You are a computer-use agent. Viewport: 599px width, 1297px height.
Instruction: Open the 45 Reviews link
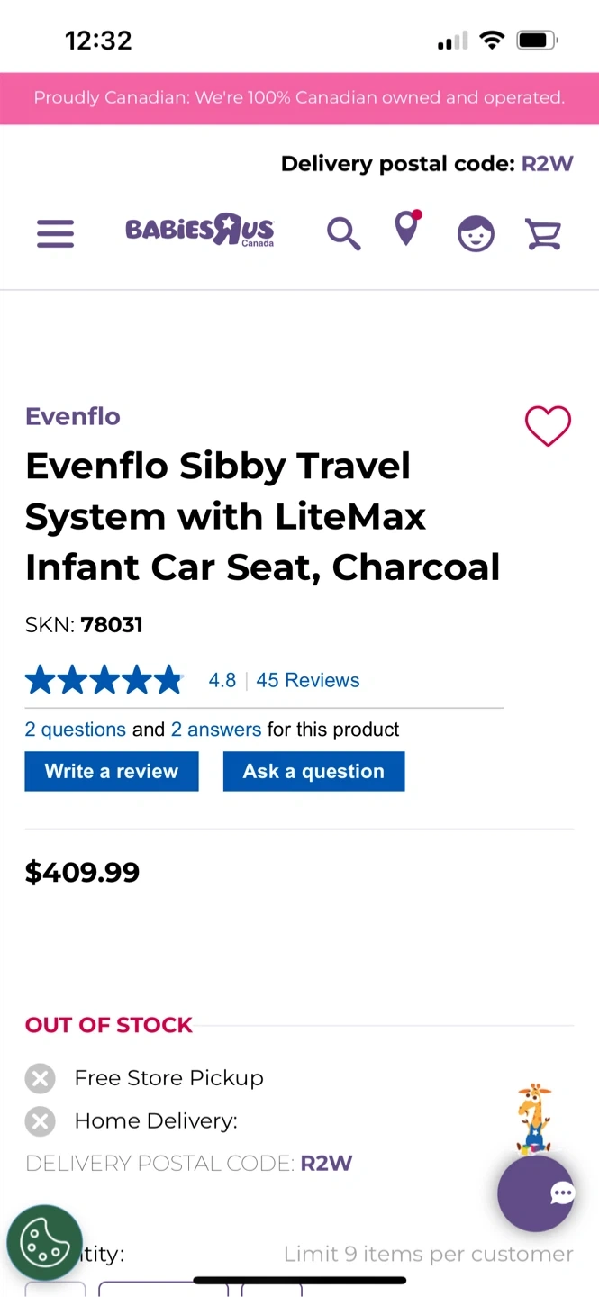307,680
